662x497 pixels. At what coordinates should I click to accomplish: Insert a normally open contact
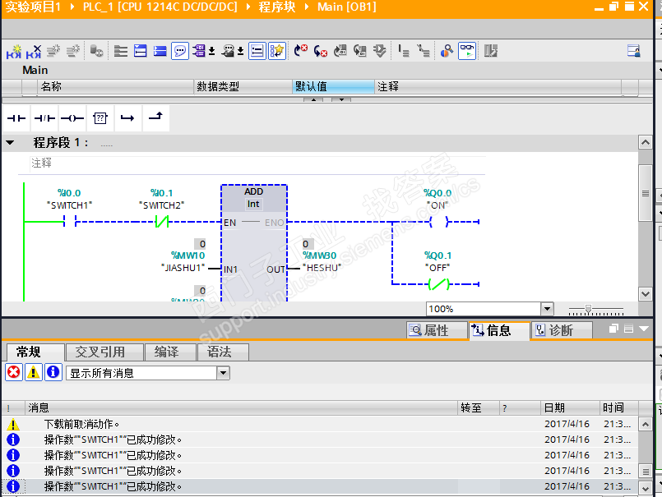(16, 117)
